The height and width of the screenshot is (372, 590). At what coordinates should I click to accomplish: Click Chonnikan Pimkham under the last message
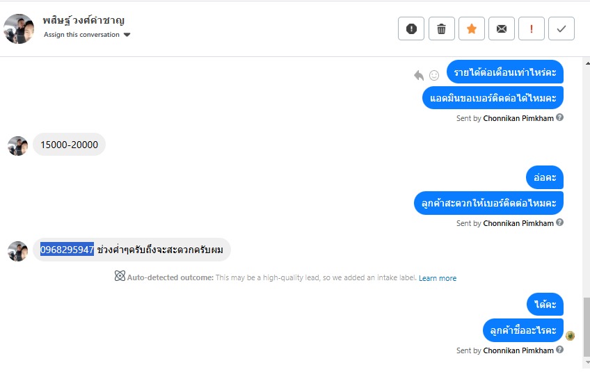pos(518,350)
